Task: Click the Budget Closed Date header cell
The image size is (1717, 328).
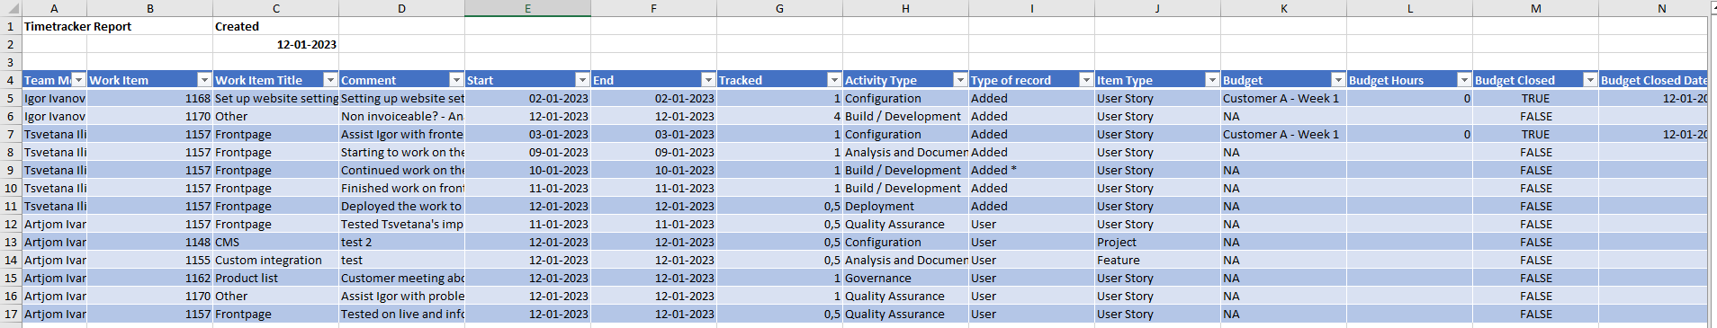Action: tap(1653, 80)
